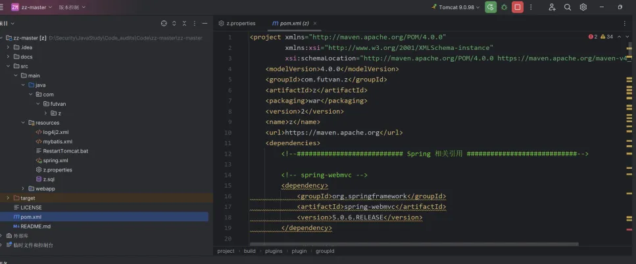636x264 pixels.
Task: Collapse the src folder
Action: (x=8, y=66)
